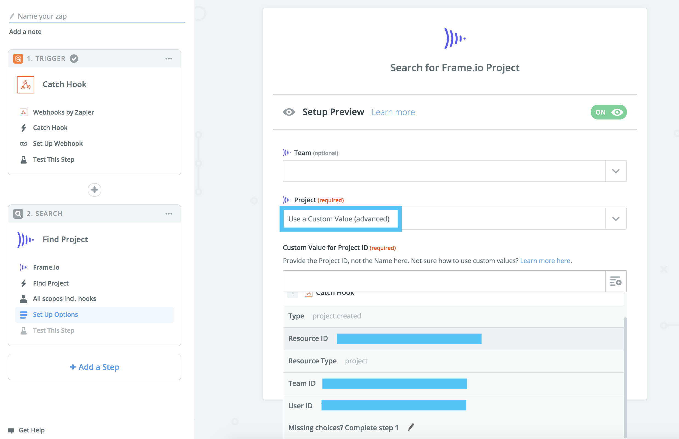Click the flask icon beside Test This Step
This screenshot has width=679, height=439.
click(x=24, y=159)
